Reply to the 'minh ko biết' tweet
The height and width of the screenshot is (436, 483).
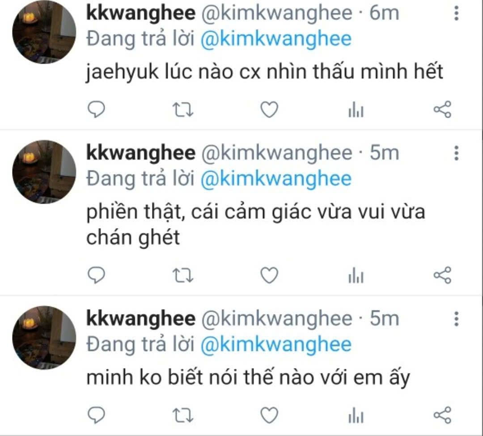click(97, 415)
